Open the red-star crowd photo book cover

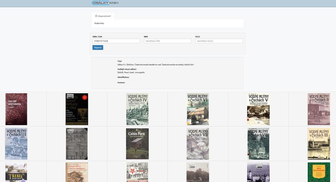pos(137,172)
